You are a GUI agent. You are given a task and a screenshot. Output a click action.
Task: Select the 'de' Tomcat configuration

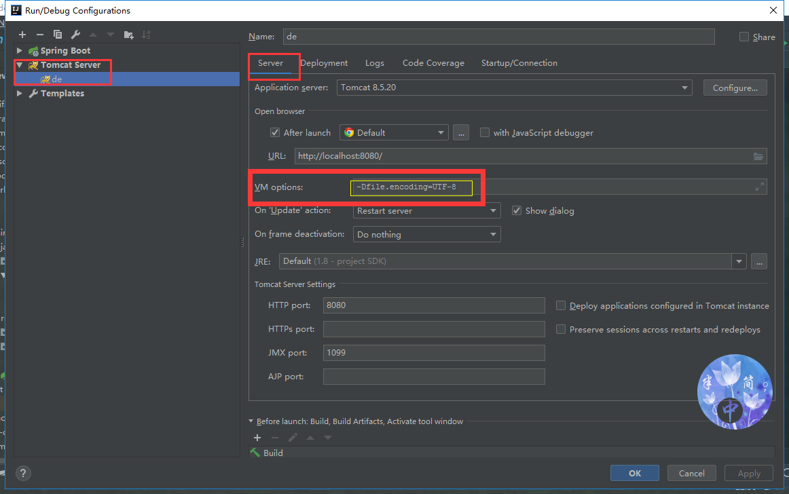pos(127,79)
